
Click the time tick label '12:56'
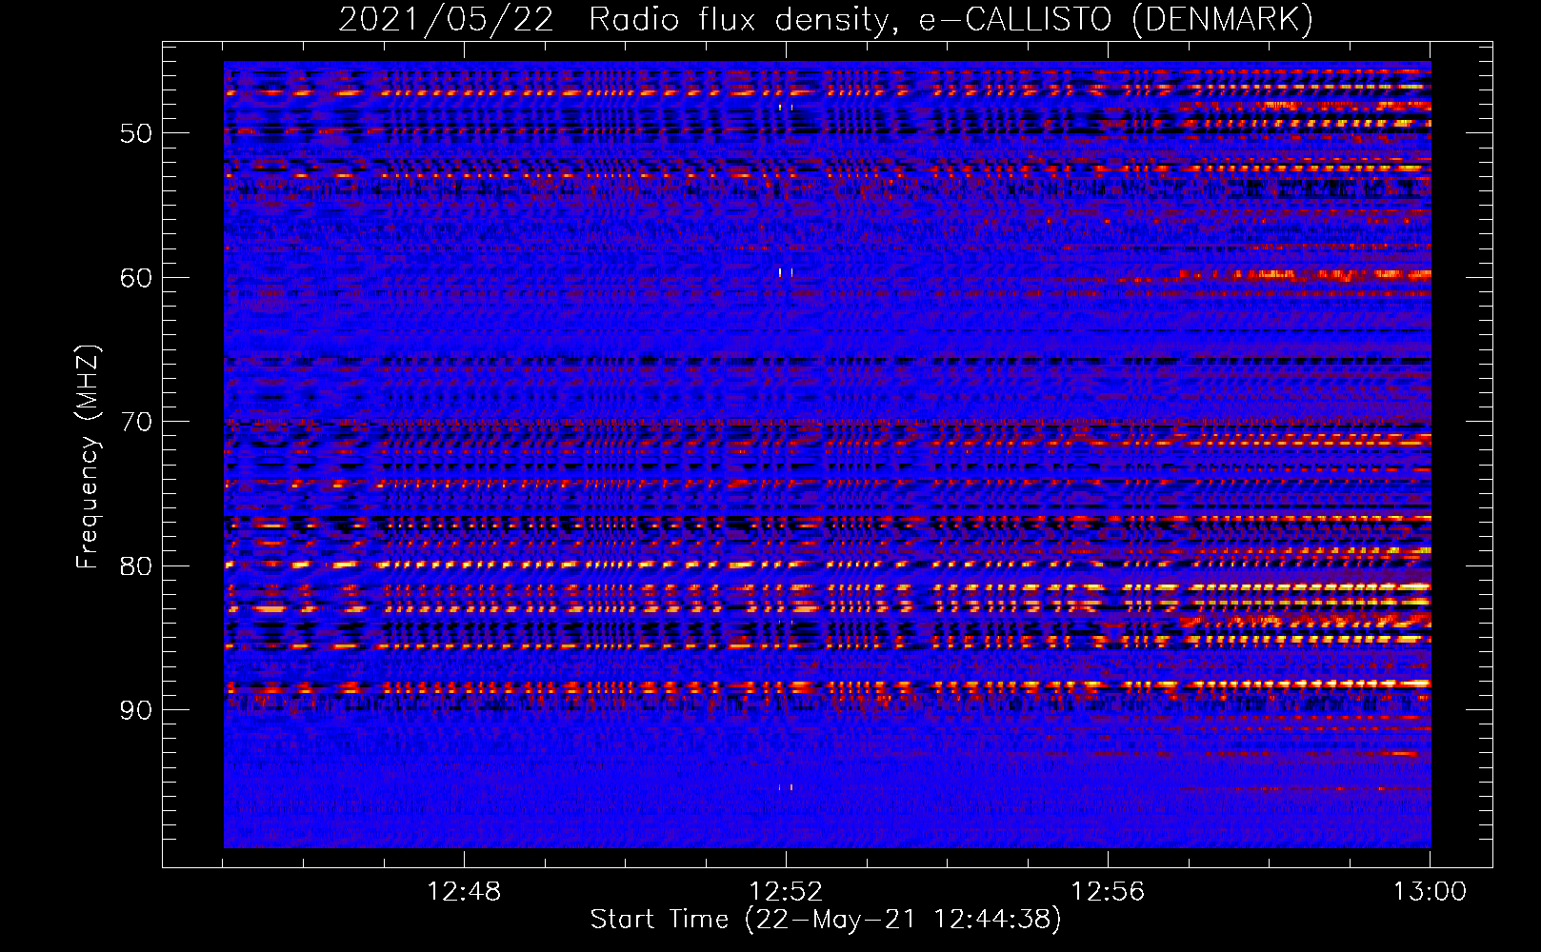[x=1108, y=892]
